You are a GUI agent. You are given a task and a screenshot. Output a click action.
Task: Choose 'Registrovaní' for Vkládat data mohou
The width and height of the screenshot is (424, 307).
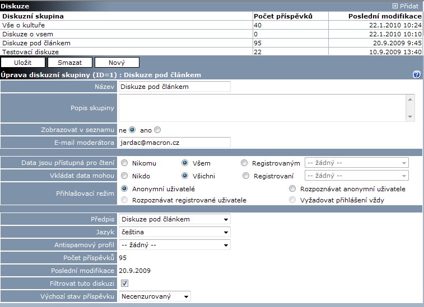click(246, 176)
